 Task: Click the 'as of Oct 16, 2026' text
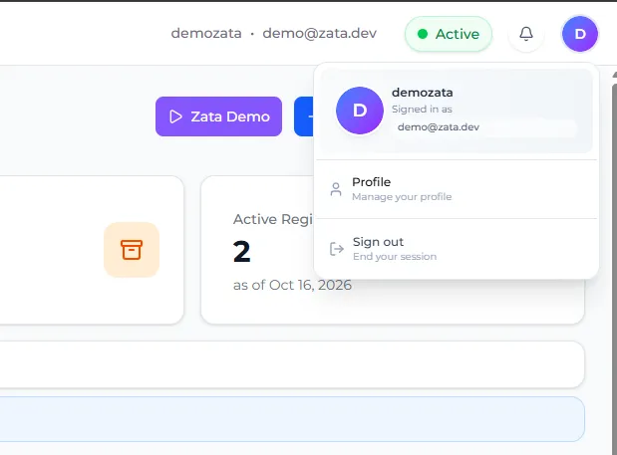(292, 286)
